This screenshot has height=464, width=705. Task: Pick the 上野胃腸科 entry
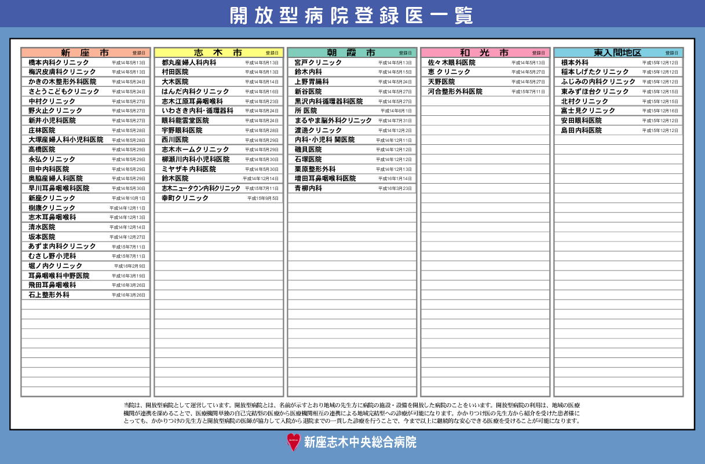point(352,82)
